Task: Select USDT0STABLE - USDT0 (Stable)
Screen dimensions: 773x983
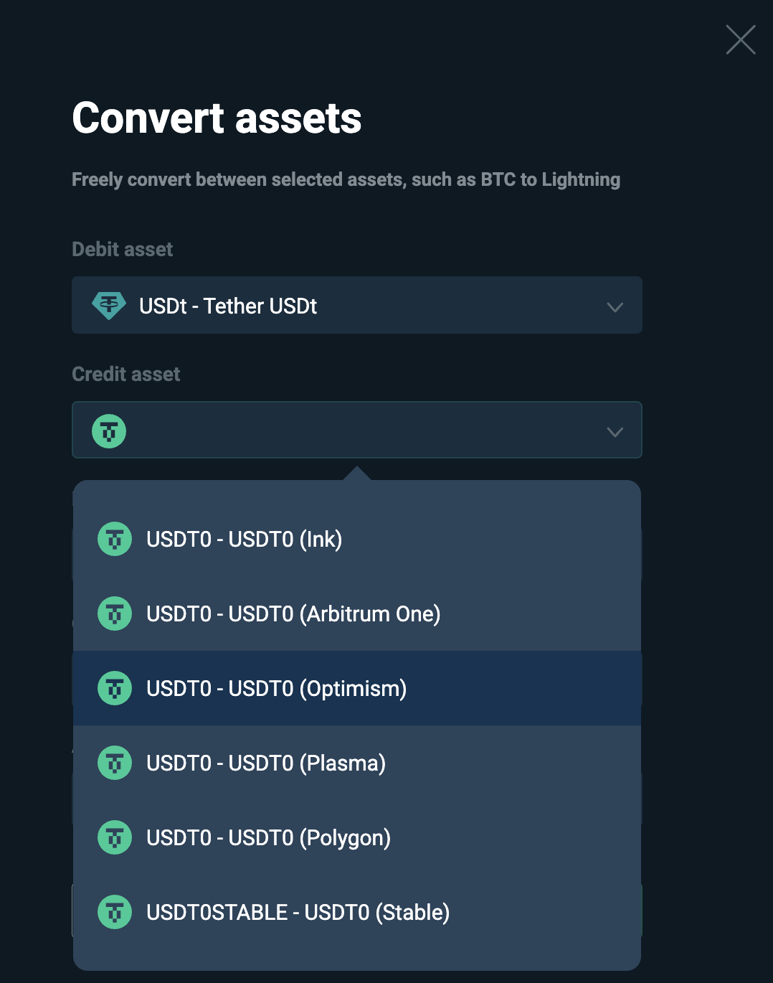Action: pos(357,912)
